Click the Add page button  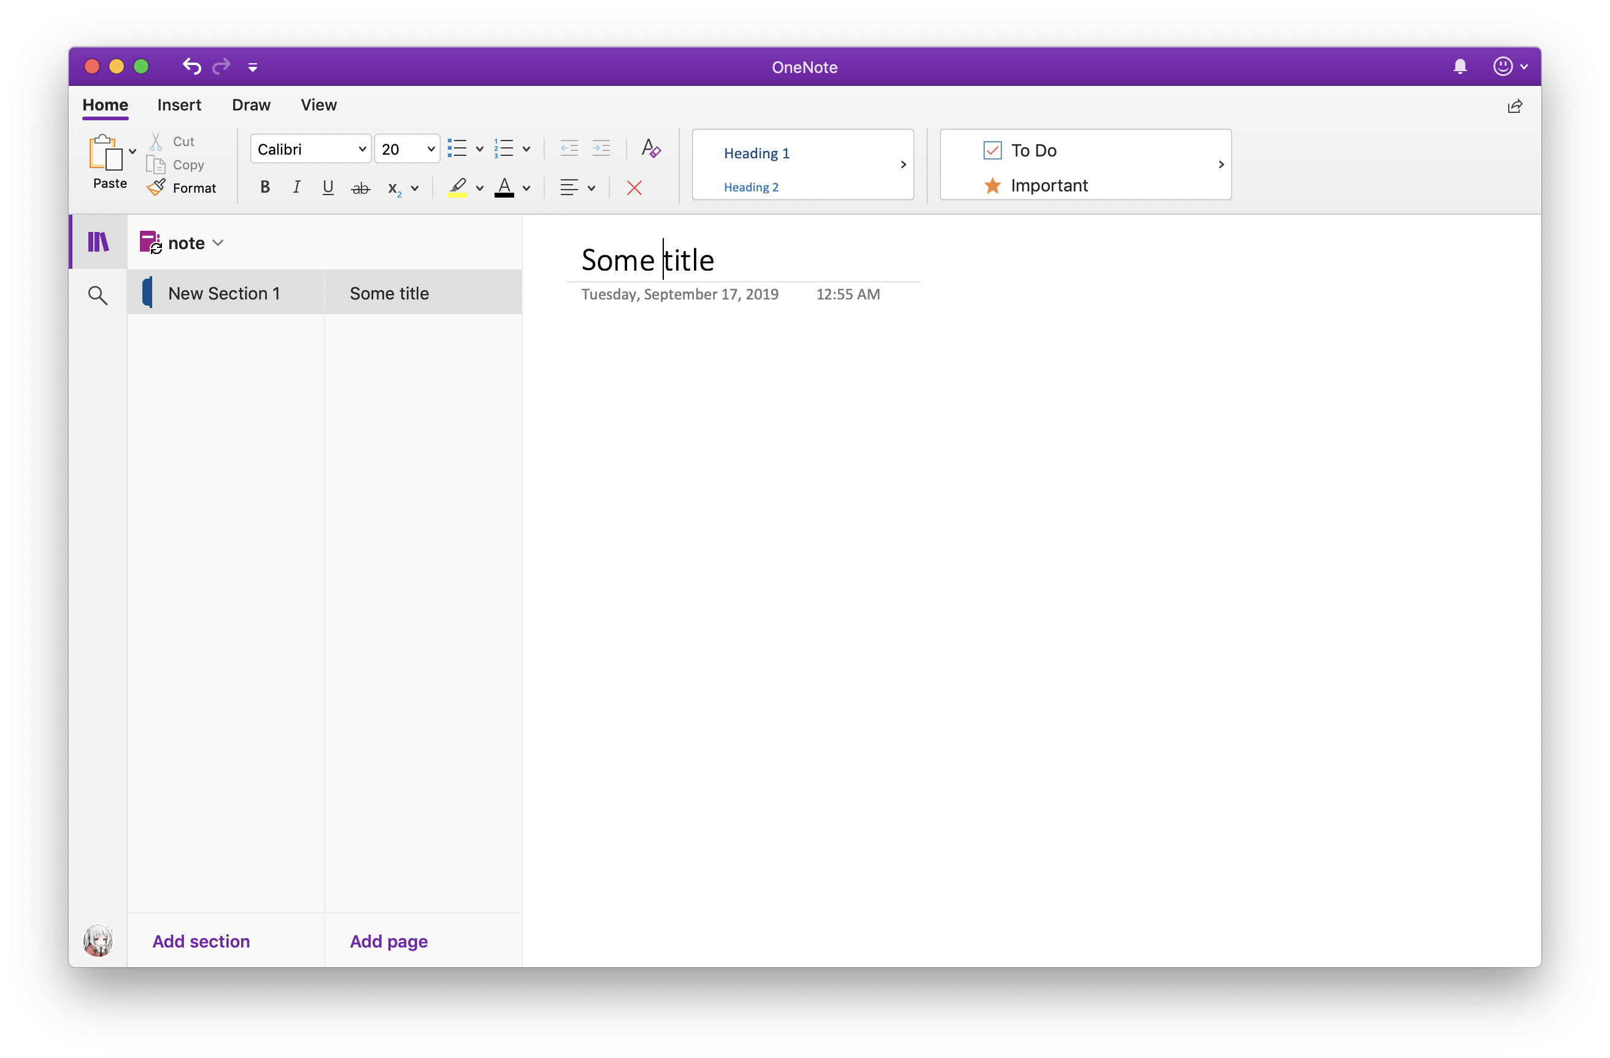pyautogui.click(x=388, y=940)
